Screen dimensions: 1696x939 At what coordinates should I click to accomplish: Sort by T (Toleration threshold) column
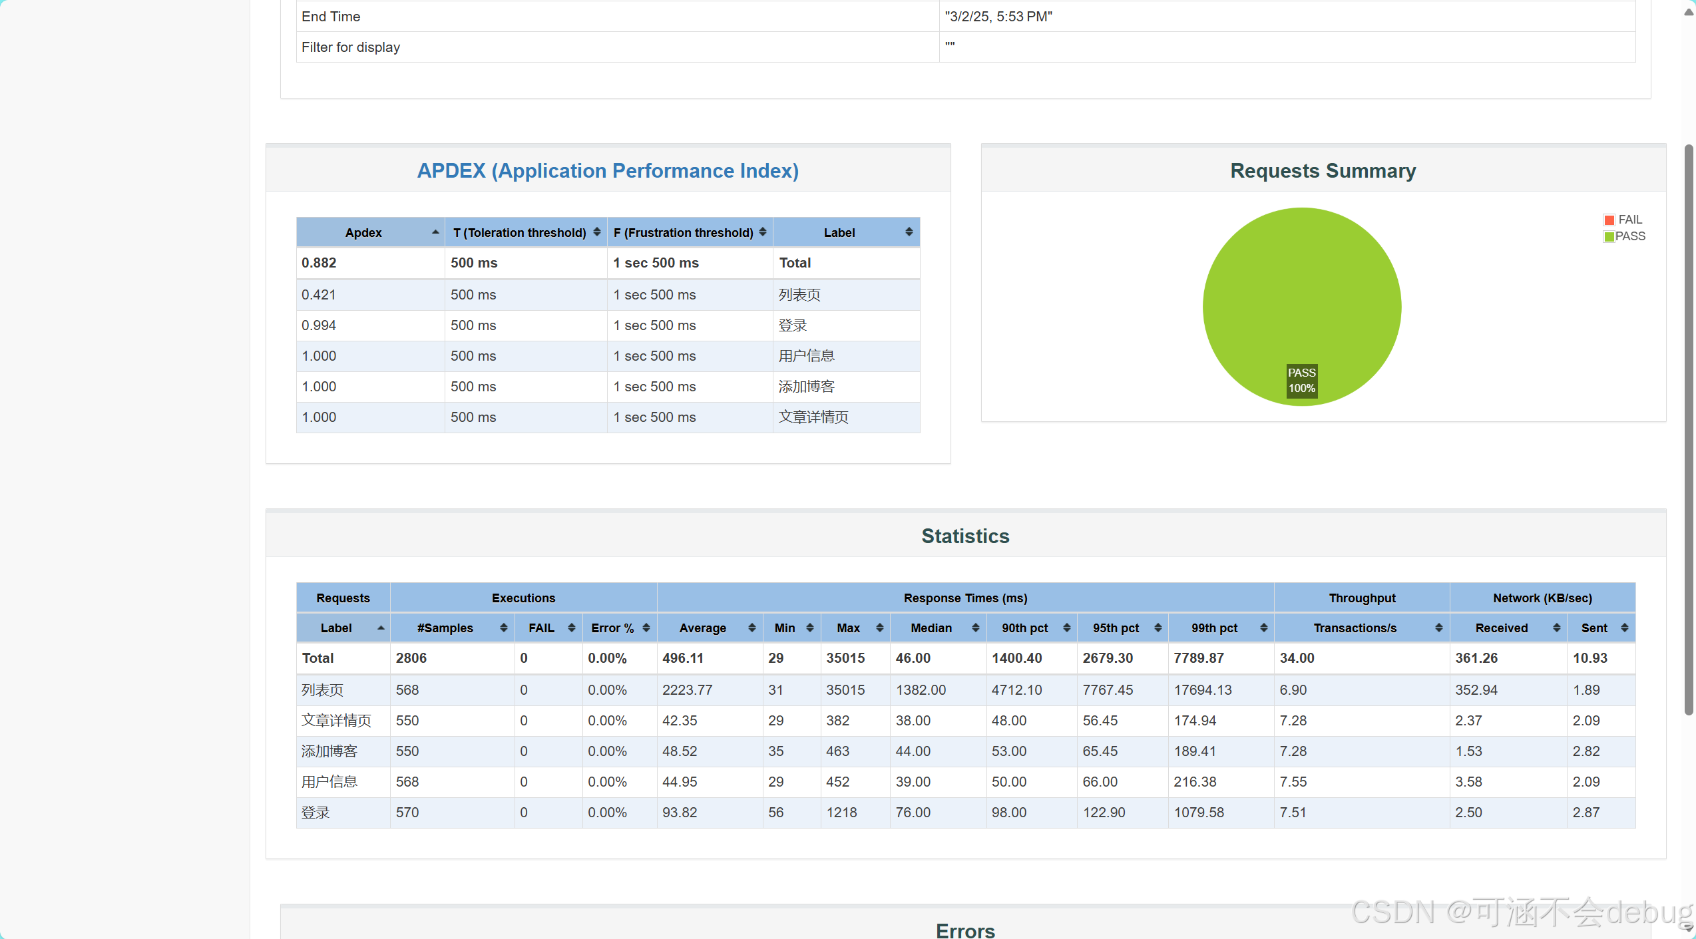pyautogui.click(x=596, y=232)
